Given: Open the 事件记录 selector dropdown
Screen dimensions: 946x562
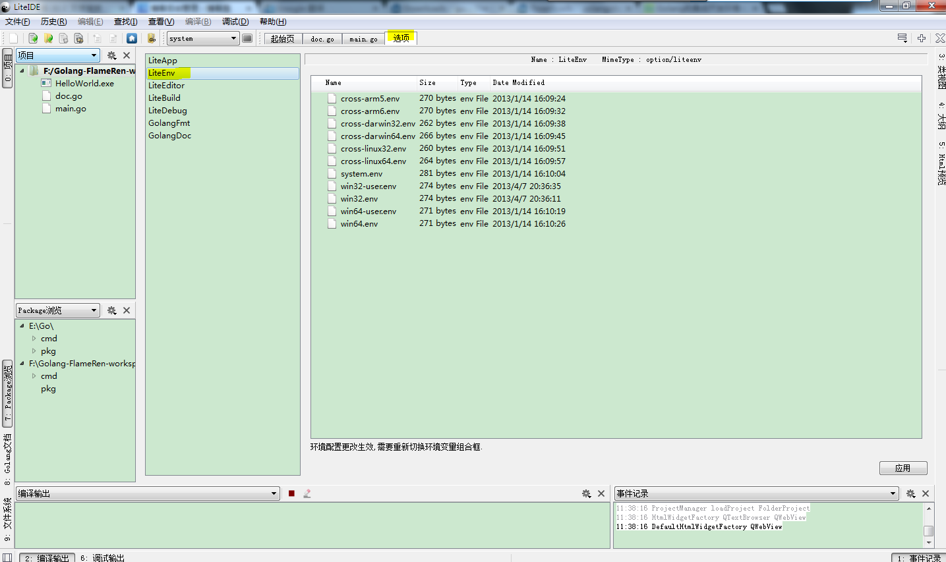Looking at the screenshot, I should point(757,493).
